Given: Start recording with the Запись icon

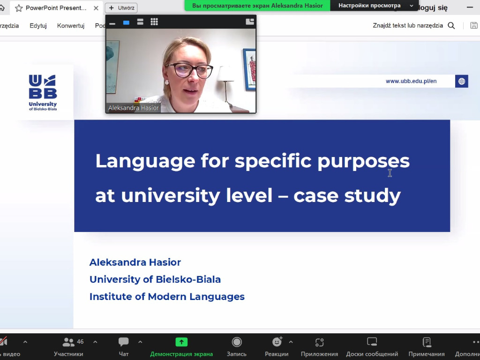Looking at the screenshot, I should tap(237, 342).
